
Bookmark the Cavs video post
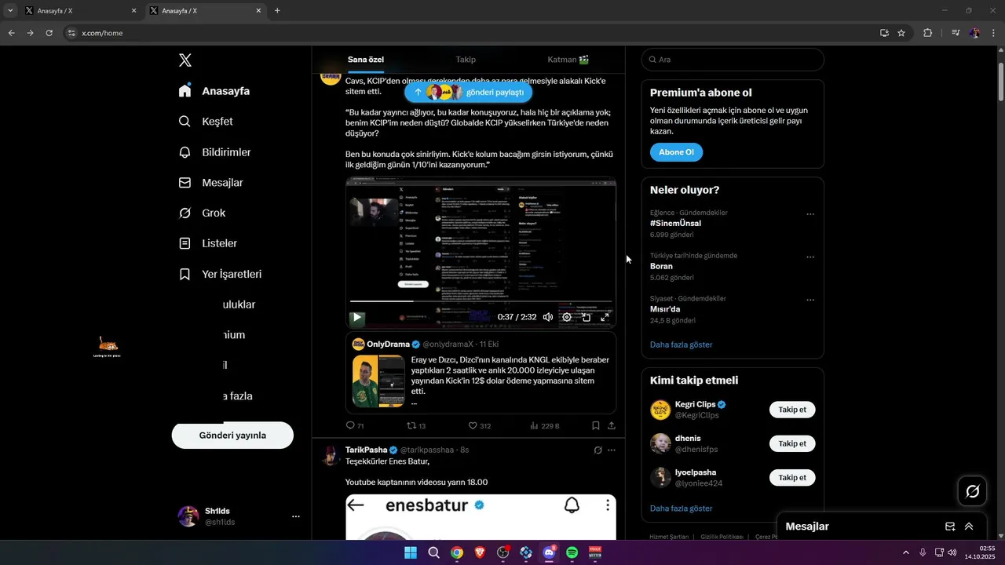pos(595,426)
